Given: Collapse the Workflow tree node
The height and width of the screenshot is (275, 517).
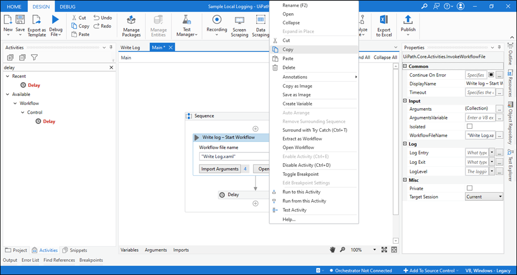Looking at the screenshot, I should 15,103.
